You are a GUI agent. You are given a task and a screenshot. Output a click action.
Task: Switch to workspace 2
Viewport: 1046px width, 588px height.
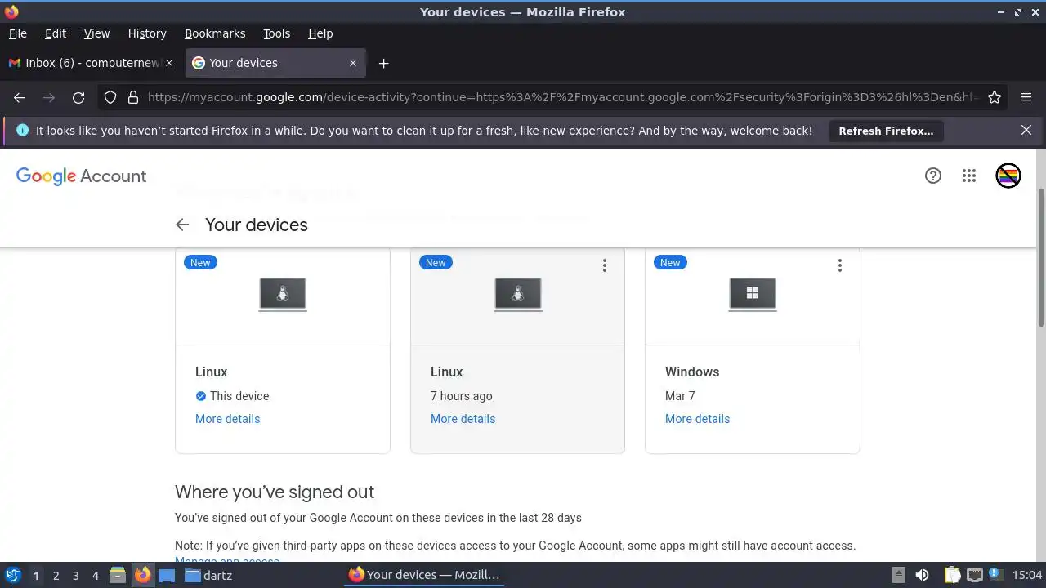56,575
